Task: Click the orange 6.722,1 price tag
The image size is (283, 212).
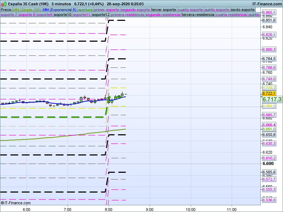Action: tap(269, 93)
